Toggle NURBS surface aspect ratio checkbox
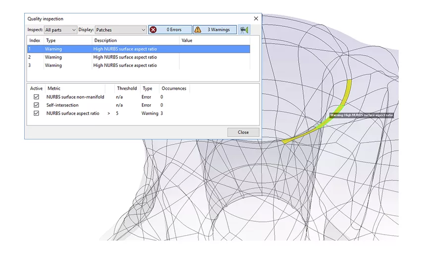This screenshot has height=253, width=421. 36,114
